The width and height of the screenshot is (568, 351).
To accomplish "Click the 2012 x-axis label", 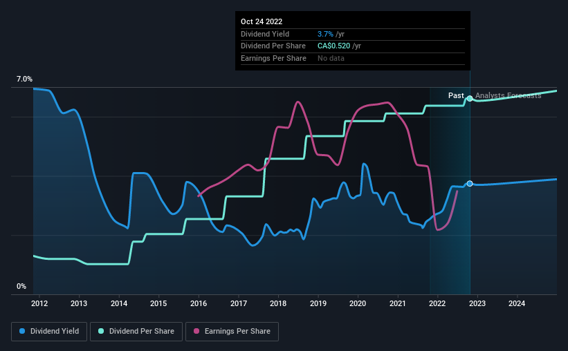I will point(39,303).
